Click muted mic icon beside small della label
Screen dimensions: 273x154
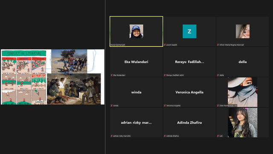[218, 75]
